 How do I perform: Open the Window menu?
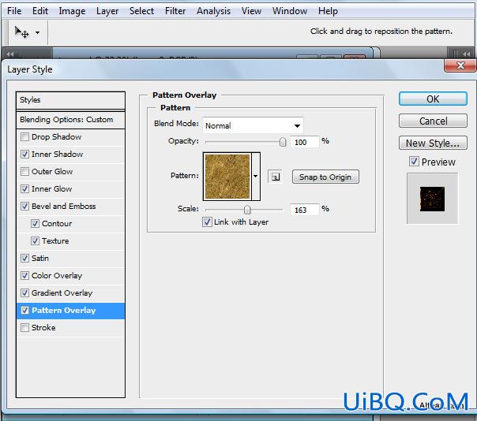click(290, 11)
